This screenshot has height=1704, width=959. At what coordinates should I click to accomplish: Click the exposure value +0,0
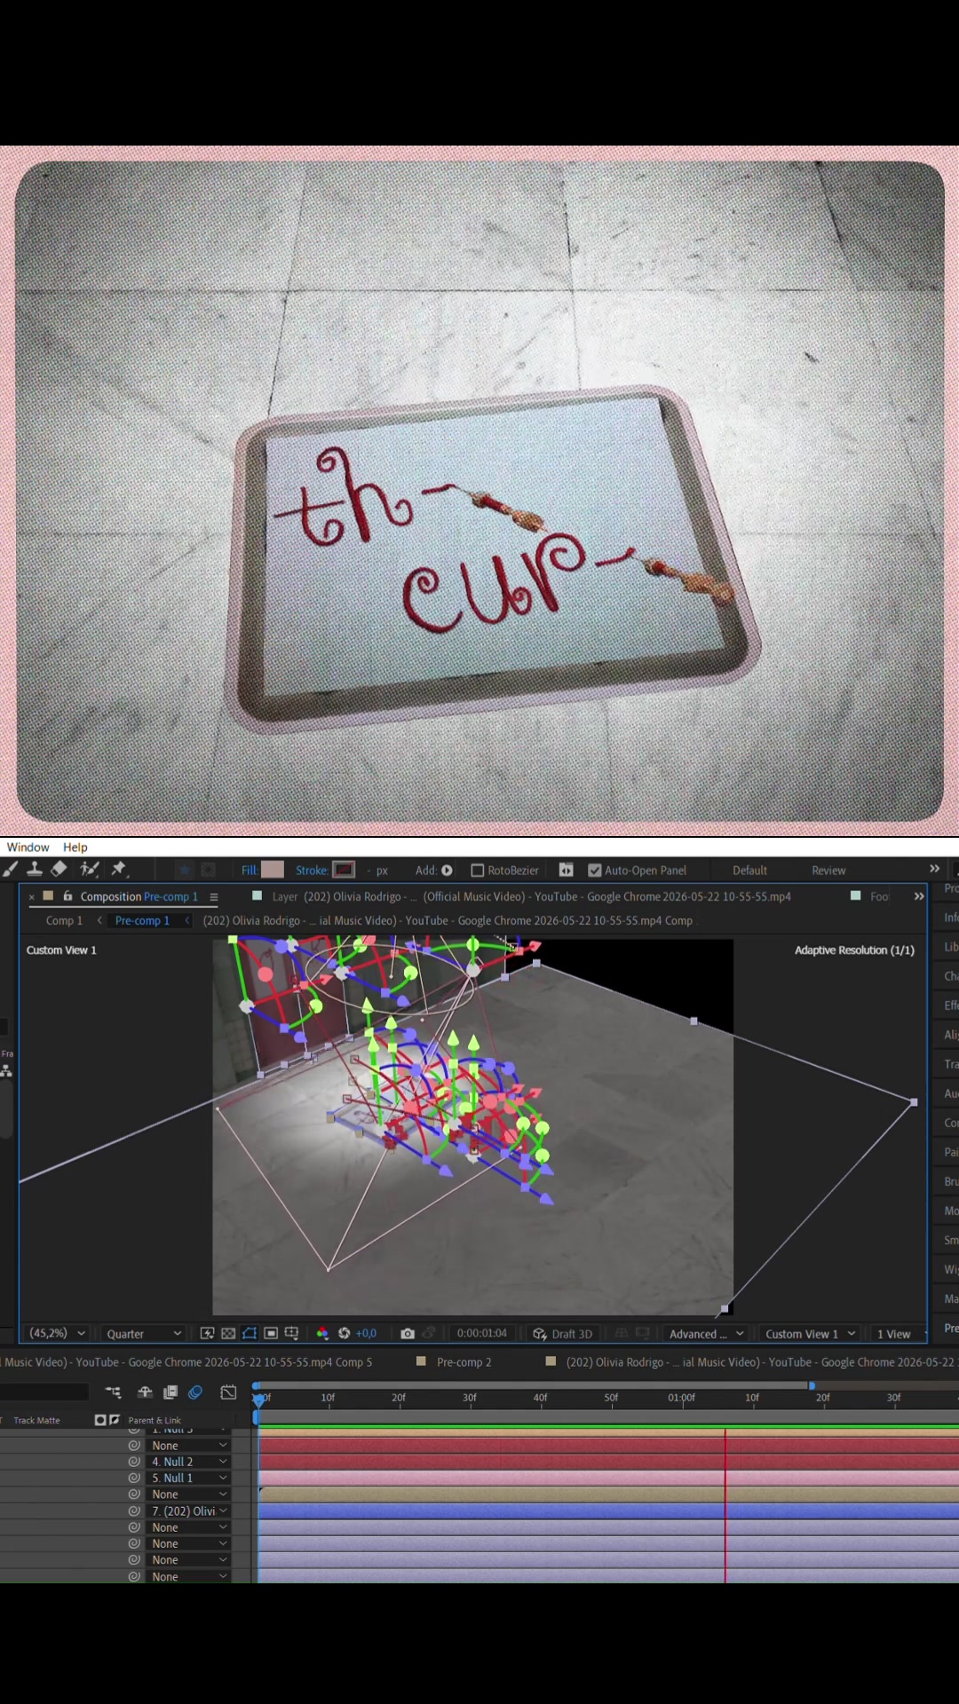coord(366,1333)
